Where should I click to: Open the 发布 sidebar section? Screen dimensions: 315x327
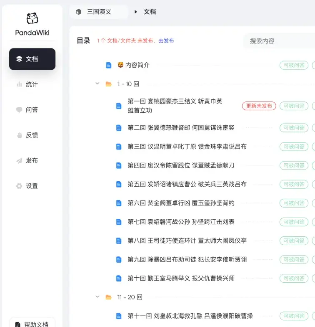point(32,161)
